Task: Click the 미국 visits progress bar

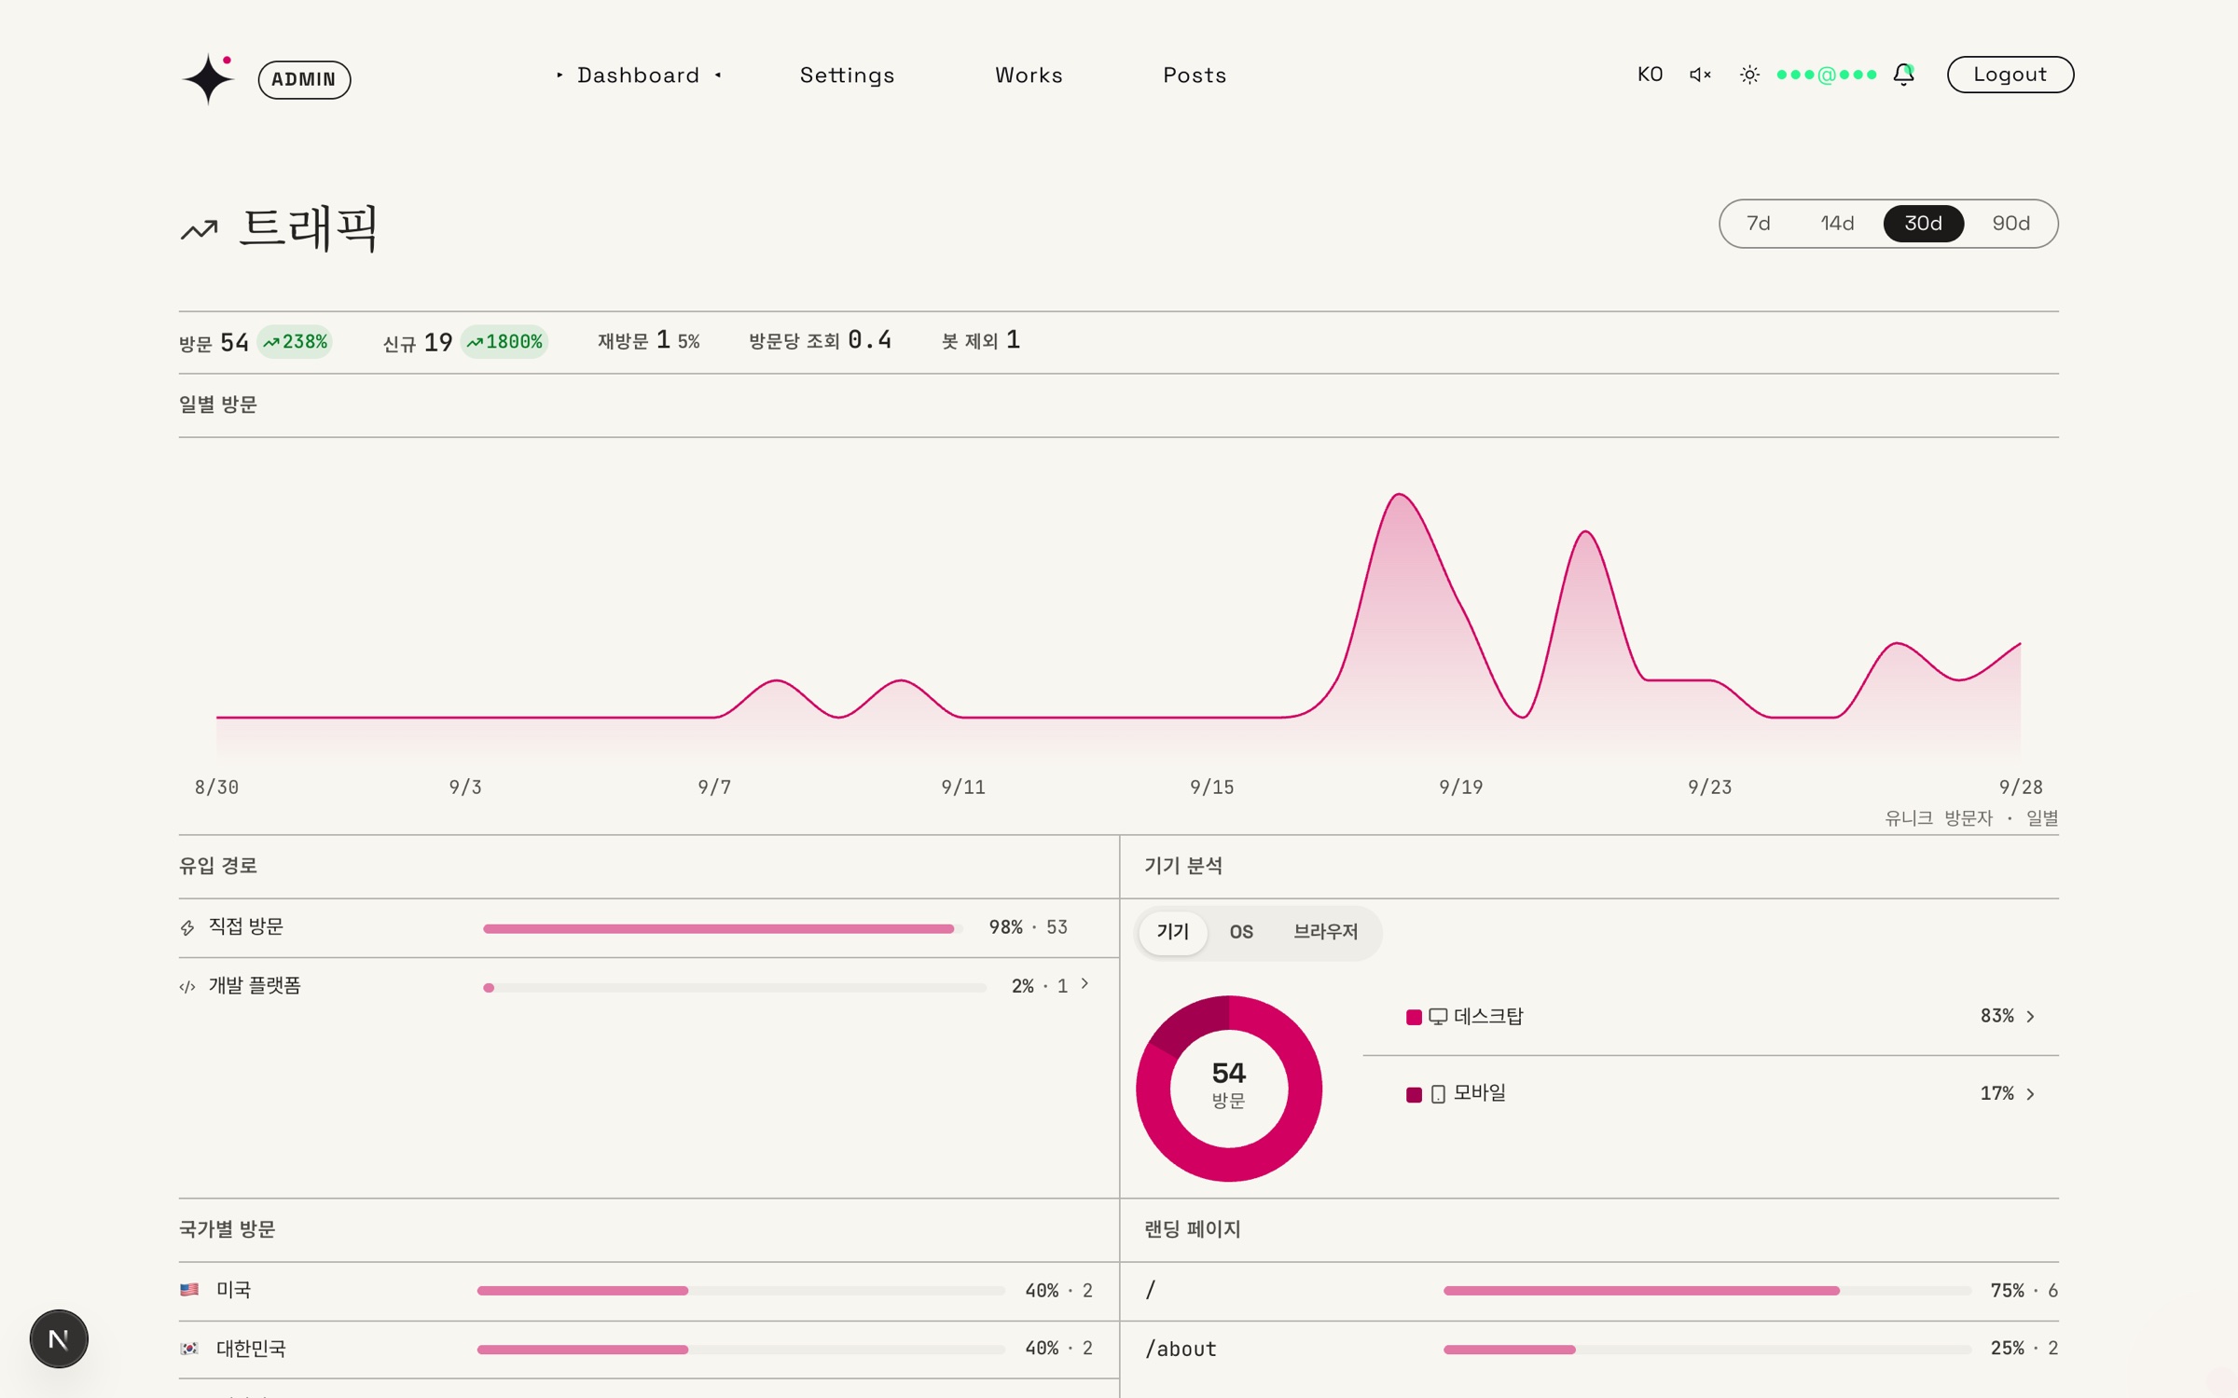Action: pos(740,1291)
